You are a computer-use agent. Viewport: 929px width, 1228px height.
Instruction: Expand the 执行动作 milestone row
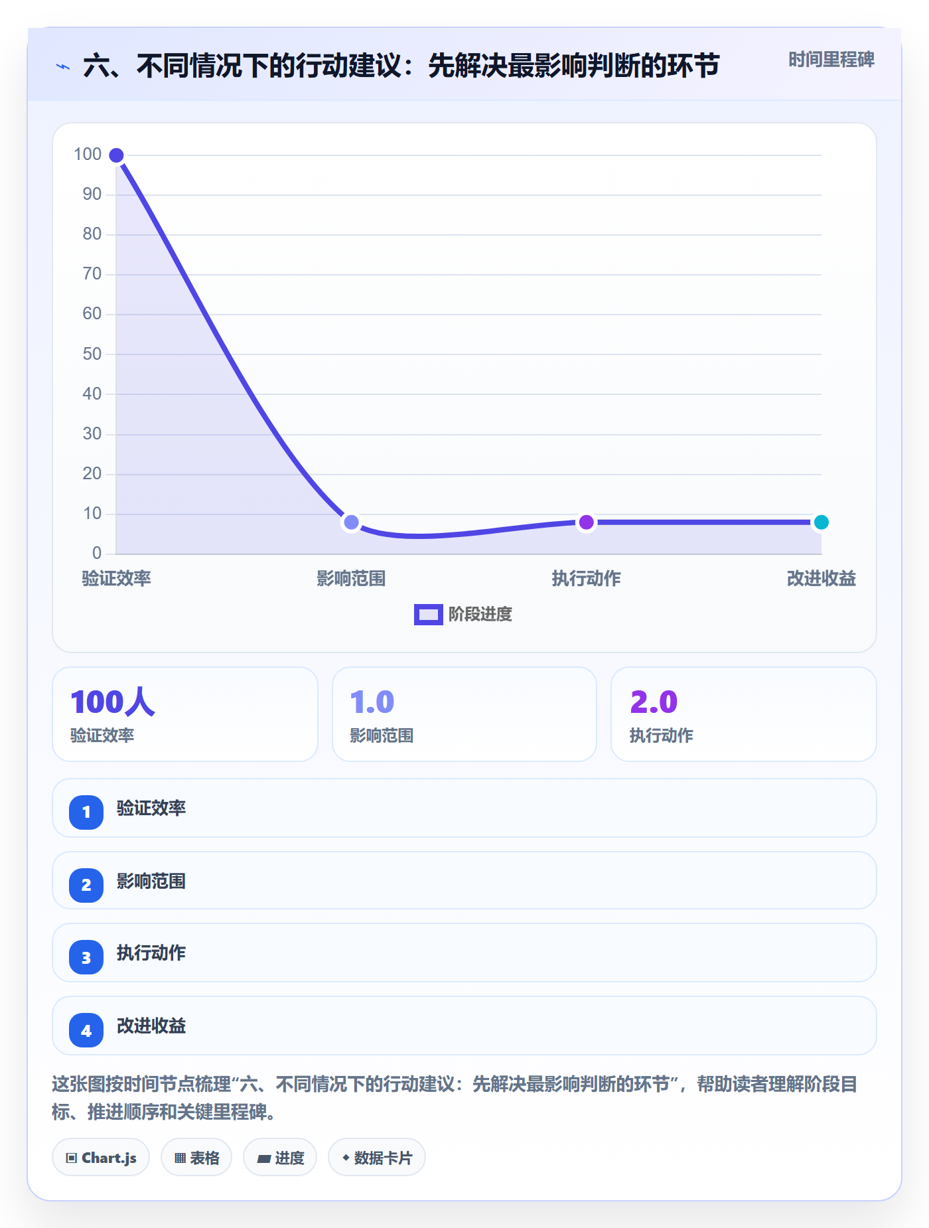[x=464, y=953]
